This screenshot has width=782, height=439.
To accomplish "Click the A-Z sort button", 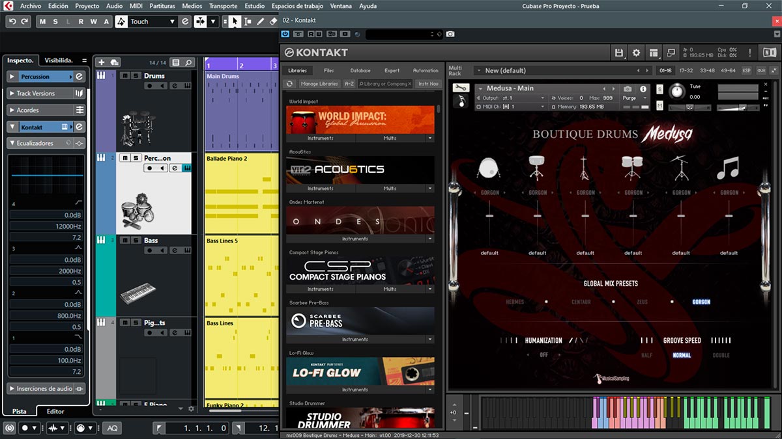I will (349, 83).
